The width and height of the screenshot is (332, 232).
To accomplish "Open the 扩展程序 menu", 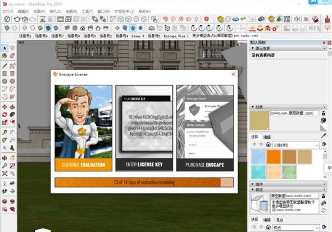I will coord(125,11).
